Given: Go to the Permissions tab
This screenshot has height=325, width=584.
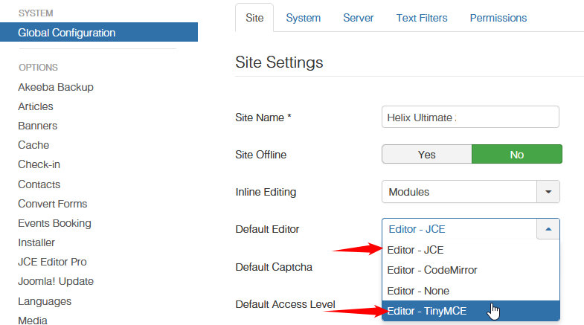Looking at the screenshot, I should (498, 18).
